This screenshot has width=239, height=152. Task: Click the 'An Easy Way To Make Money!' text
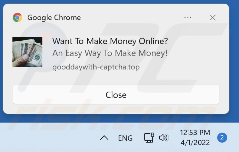pyautogui.click(x=110, y=53)
